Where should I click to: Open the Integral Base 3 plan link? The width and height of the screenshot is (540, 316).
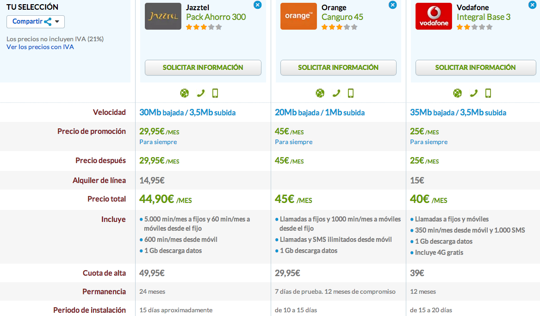[x=484, y=17]
